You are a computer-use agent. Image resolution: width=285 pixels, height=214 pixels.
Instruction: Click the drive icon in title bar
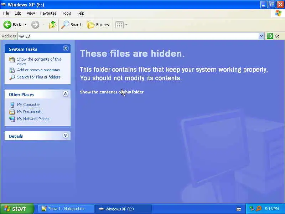(x=3, y=4)
